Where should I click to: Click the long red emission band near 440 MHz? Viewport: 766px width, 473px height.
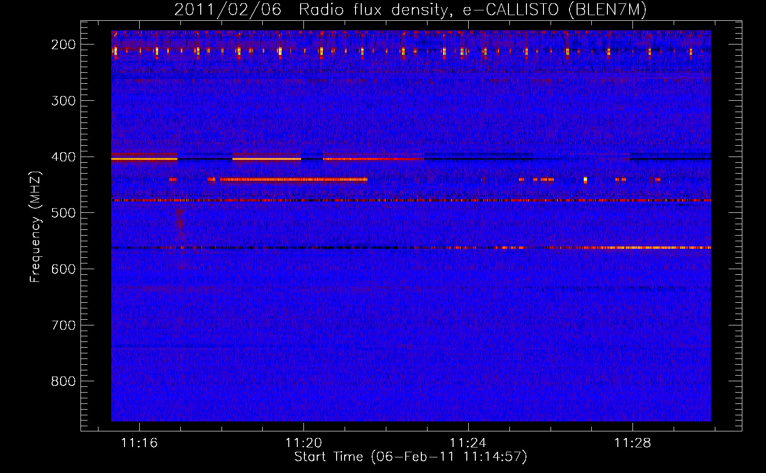click(294, 180)
